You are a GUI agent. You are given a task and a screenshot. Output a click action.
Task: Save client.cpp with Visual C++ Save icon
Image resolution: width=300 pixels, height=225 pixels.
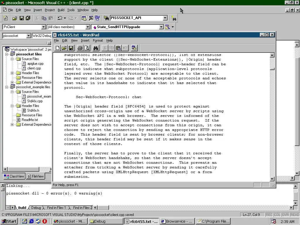(22, 18)
